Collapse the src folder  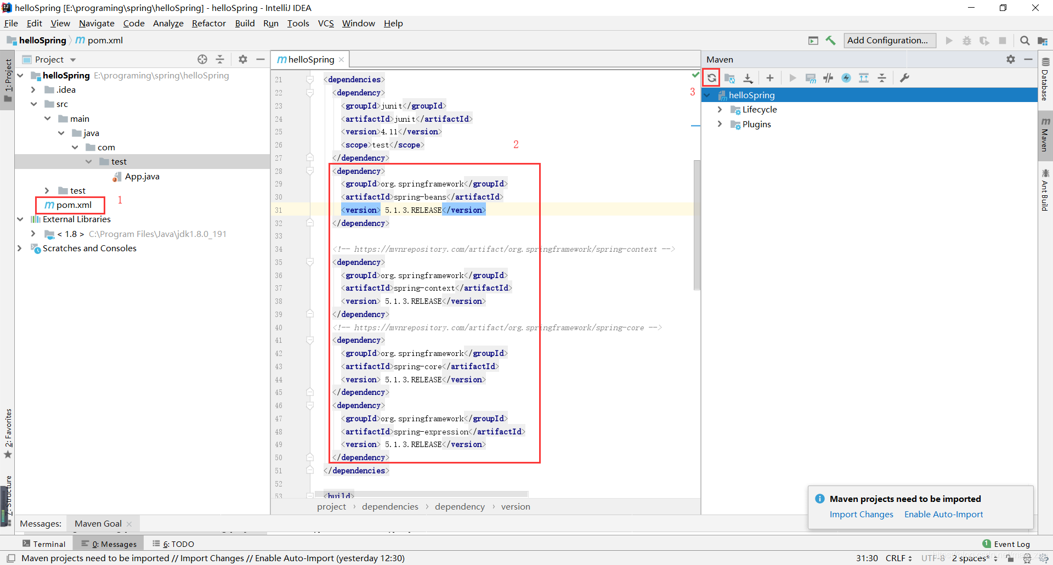coord(33,104)
